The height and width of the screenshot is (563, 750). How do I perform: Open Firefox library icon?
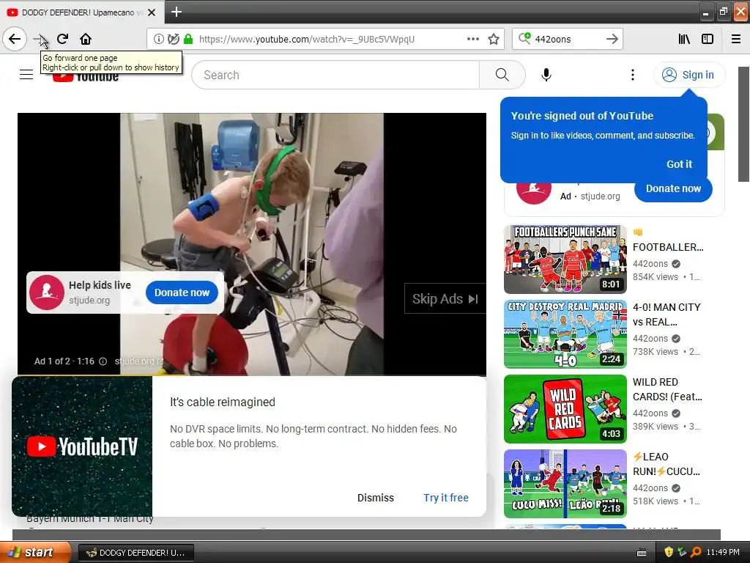(685, 39)
